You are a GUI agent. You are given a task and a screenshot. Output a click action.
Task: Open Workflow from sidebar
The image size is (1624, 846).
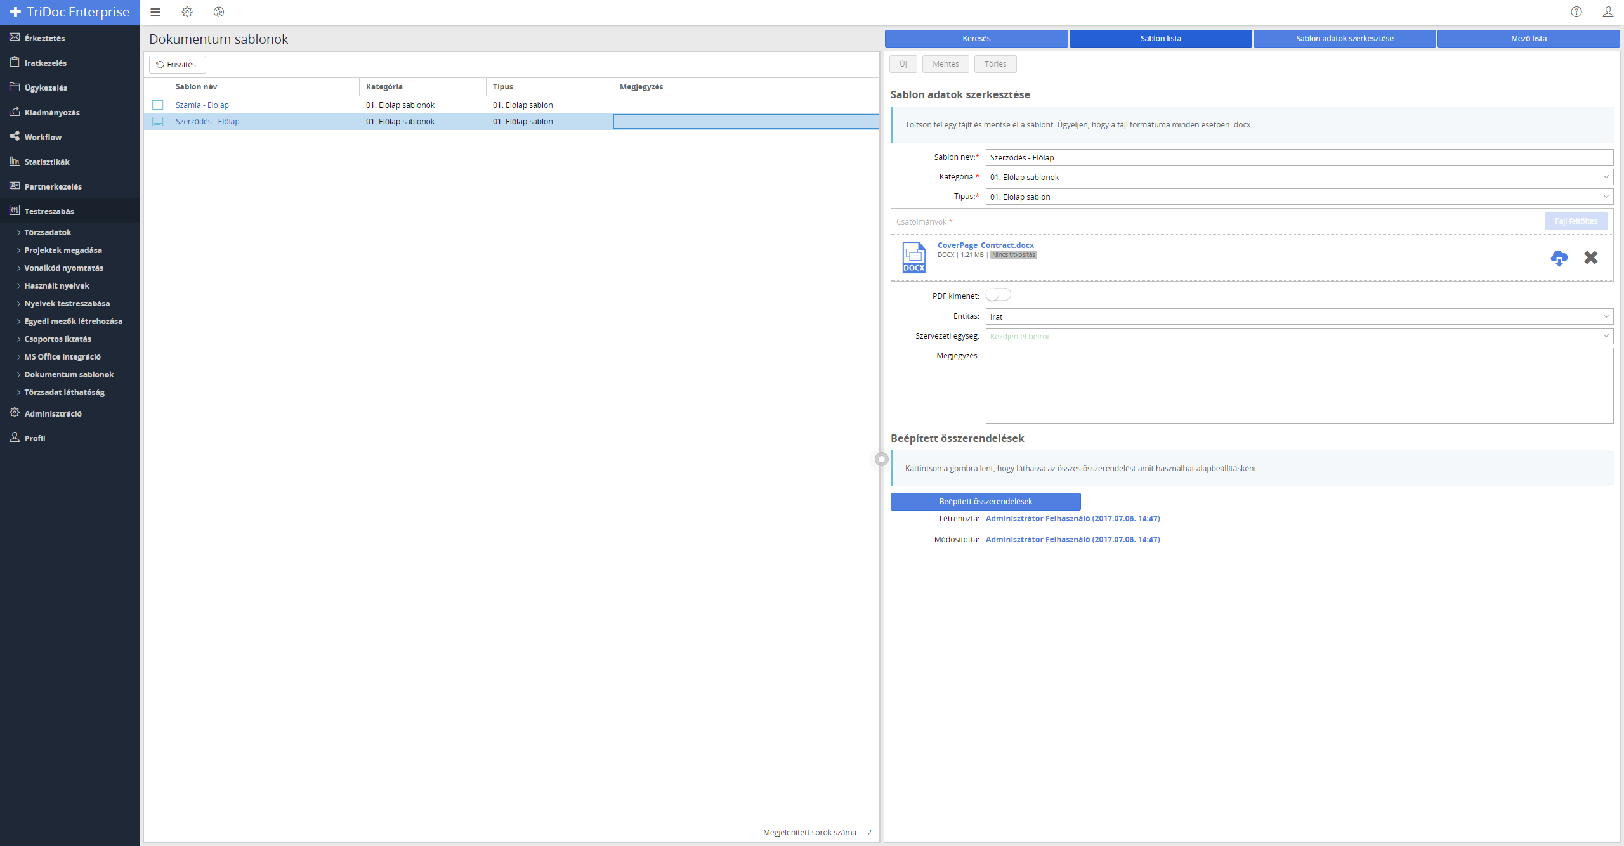click(x=43, y=137)
